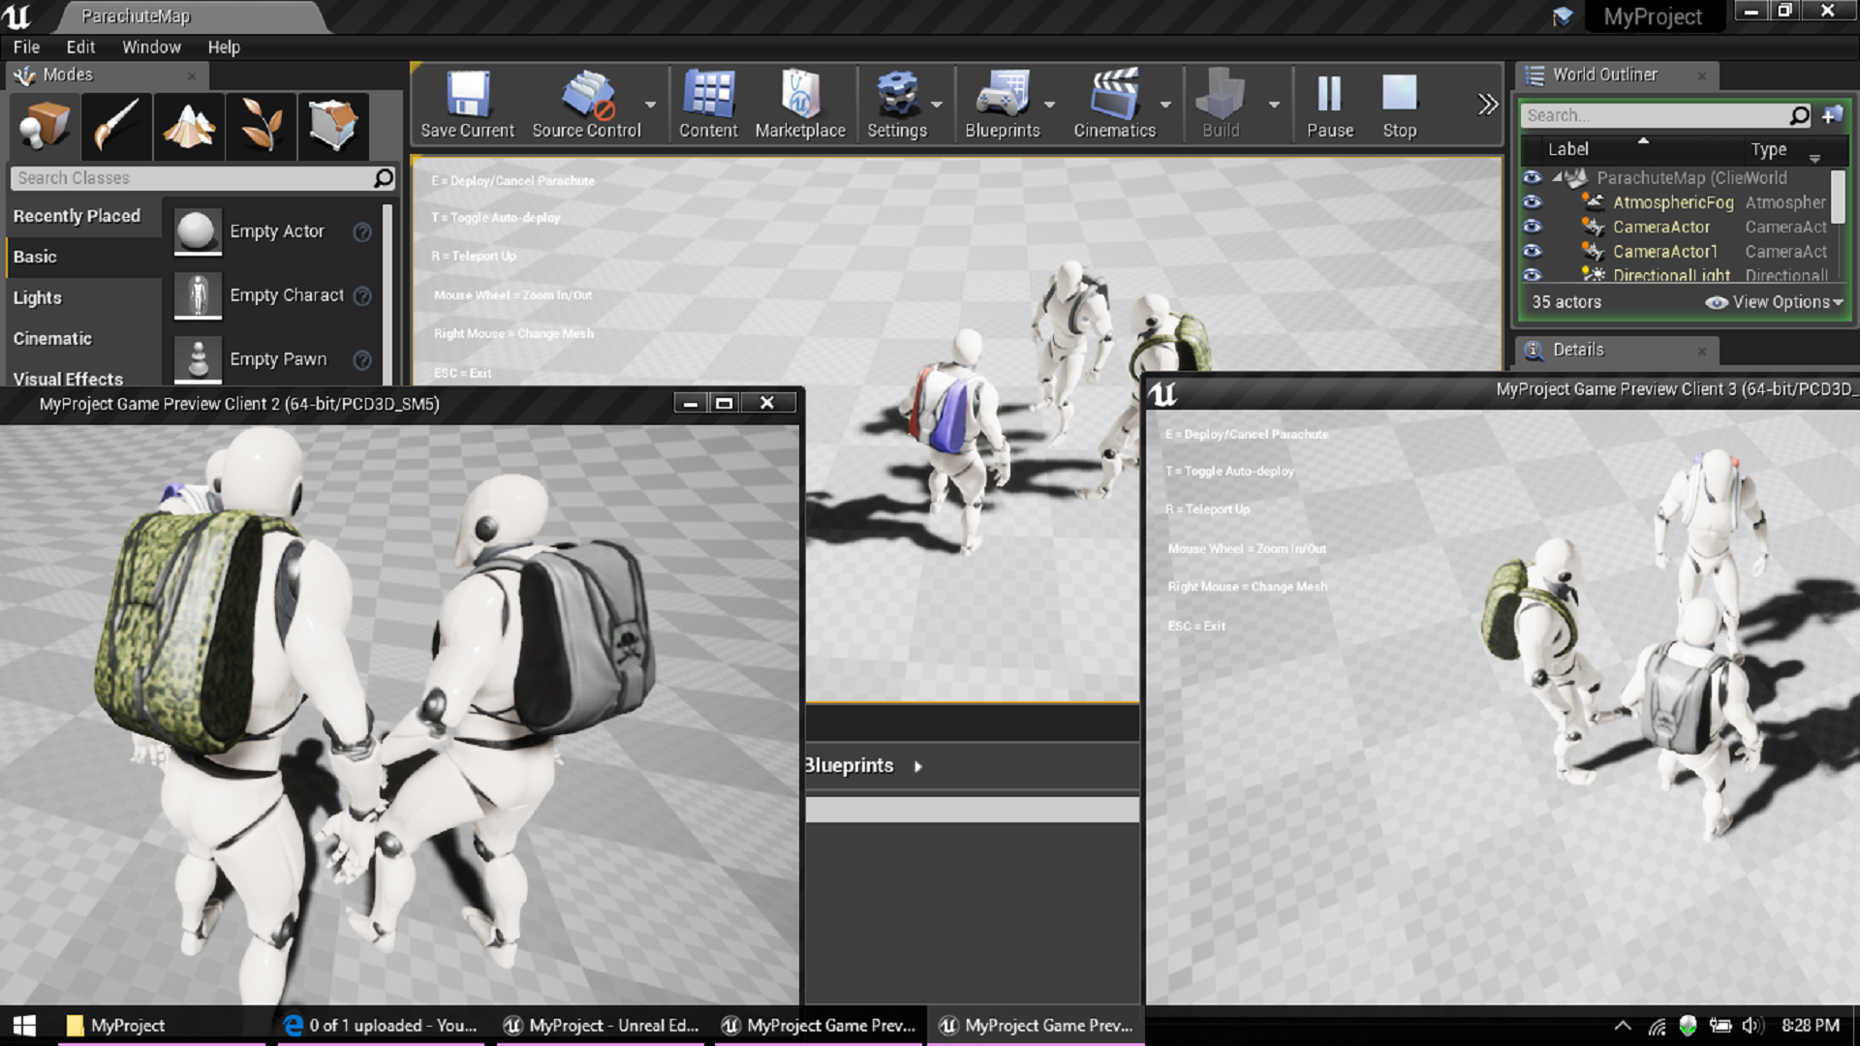Viewport: 1860px width, 1046px height.
Task: Open the Content Browser from the toolbar
Action: point(708,104)
